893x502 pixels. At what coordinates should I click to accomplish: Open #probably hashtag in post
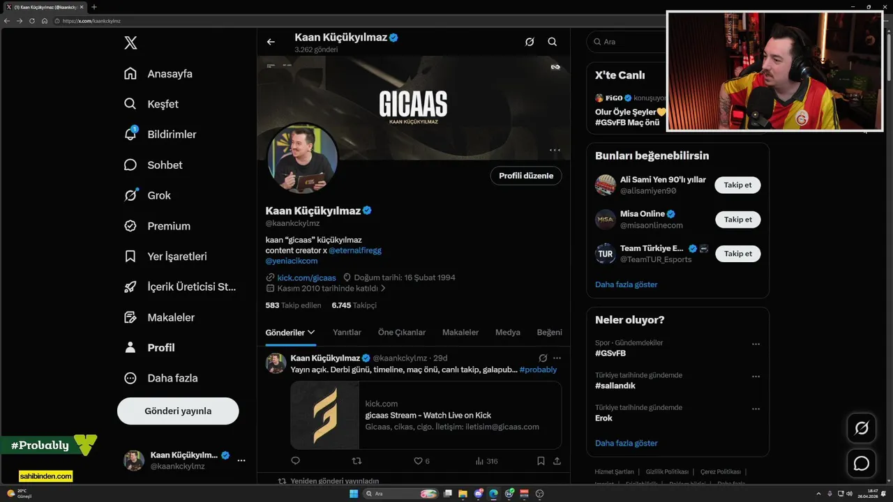point(538,370)
